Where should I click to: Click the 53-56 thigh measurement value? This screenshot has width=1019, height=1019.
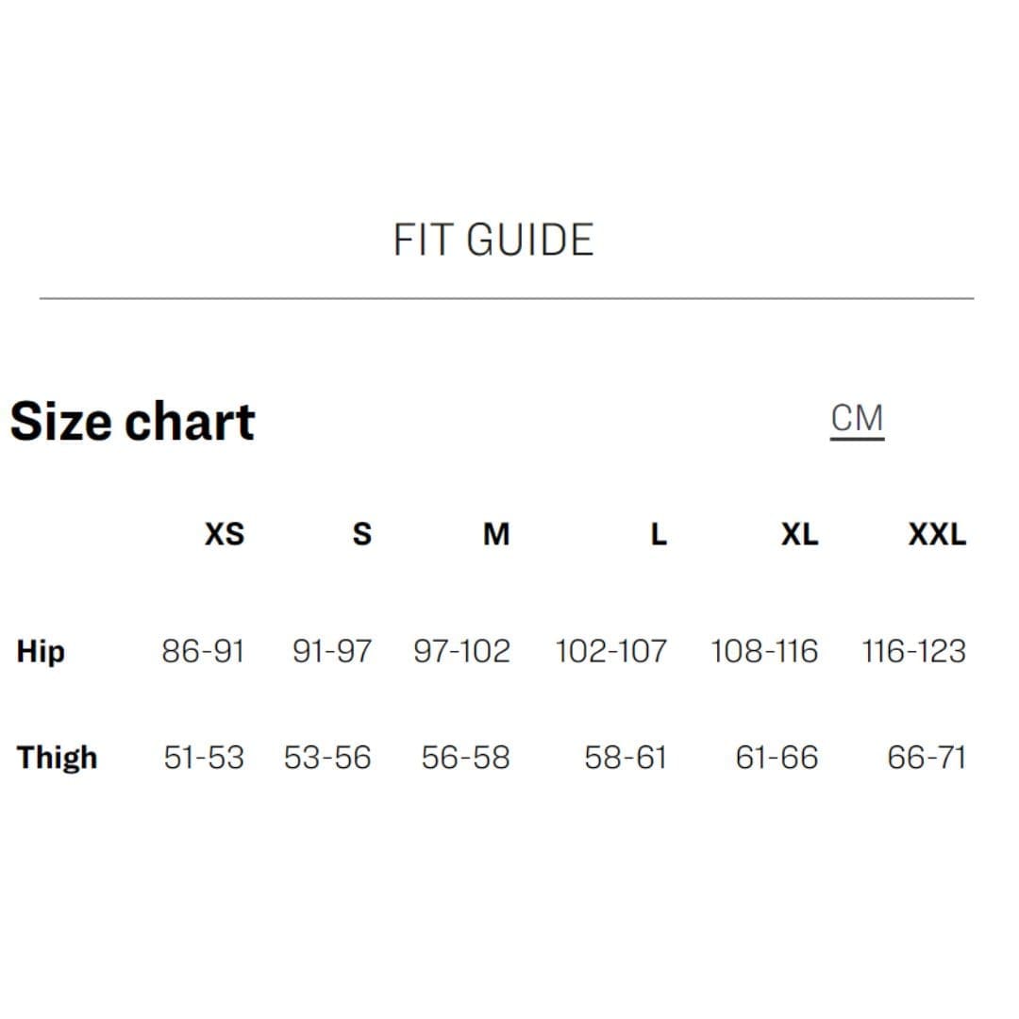point(327,758)
